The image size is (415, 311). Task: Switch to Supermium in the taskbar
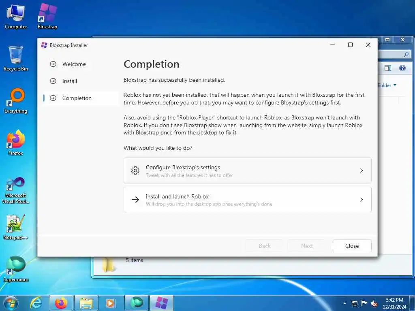click(x=137, y=303)
